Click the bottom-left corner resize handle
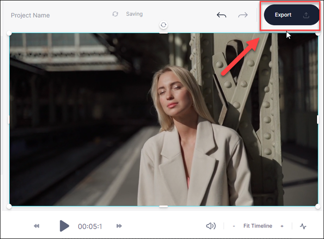324x239 pixels. [x=9, y=206]
